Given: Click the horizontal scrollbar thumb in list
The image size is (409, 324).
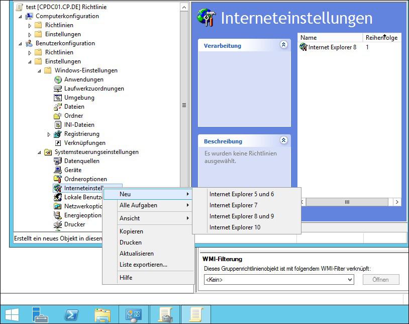Looking at the screenshot, I should 347,202.
